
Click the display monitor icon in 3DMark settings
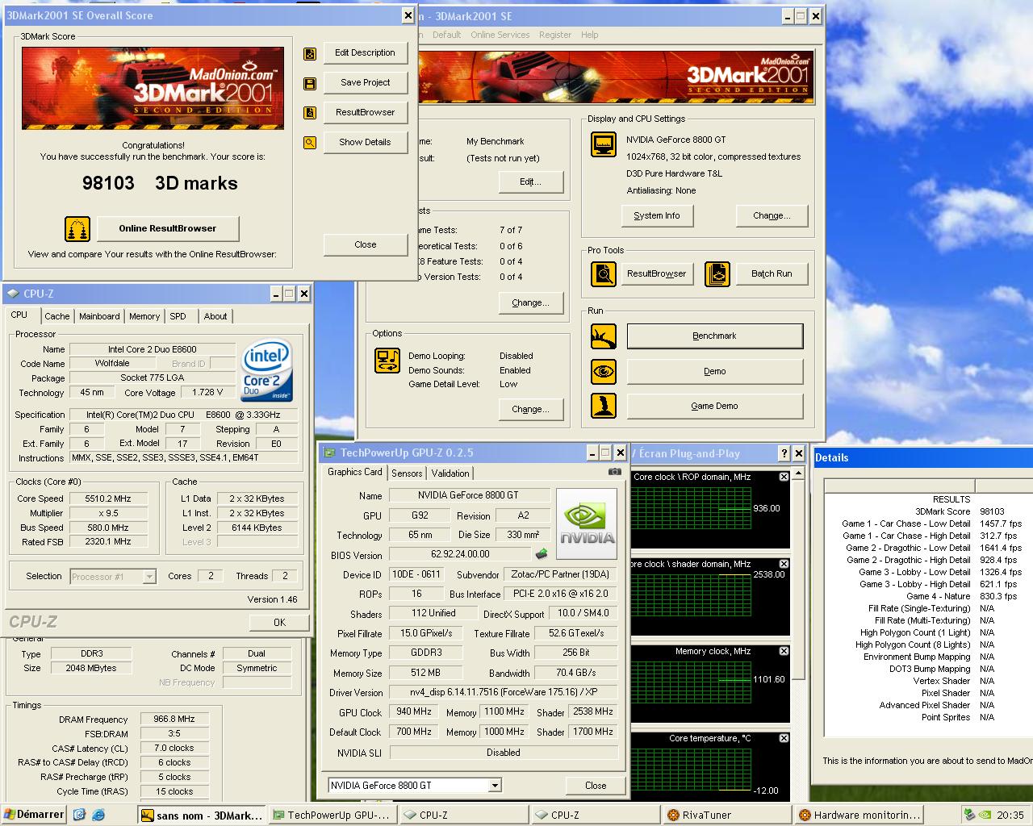(604, 144)
